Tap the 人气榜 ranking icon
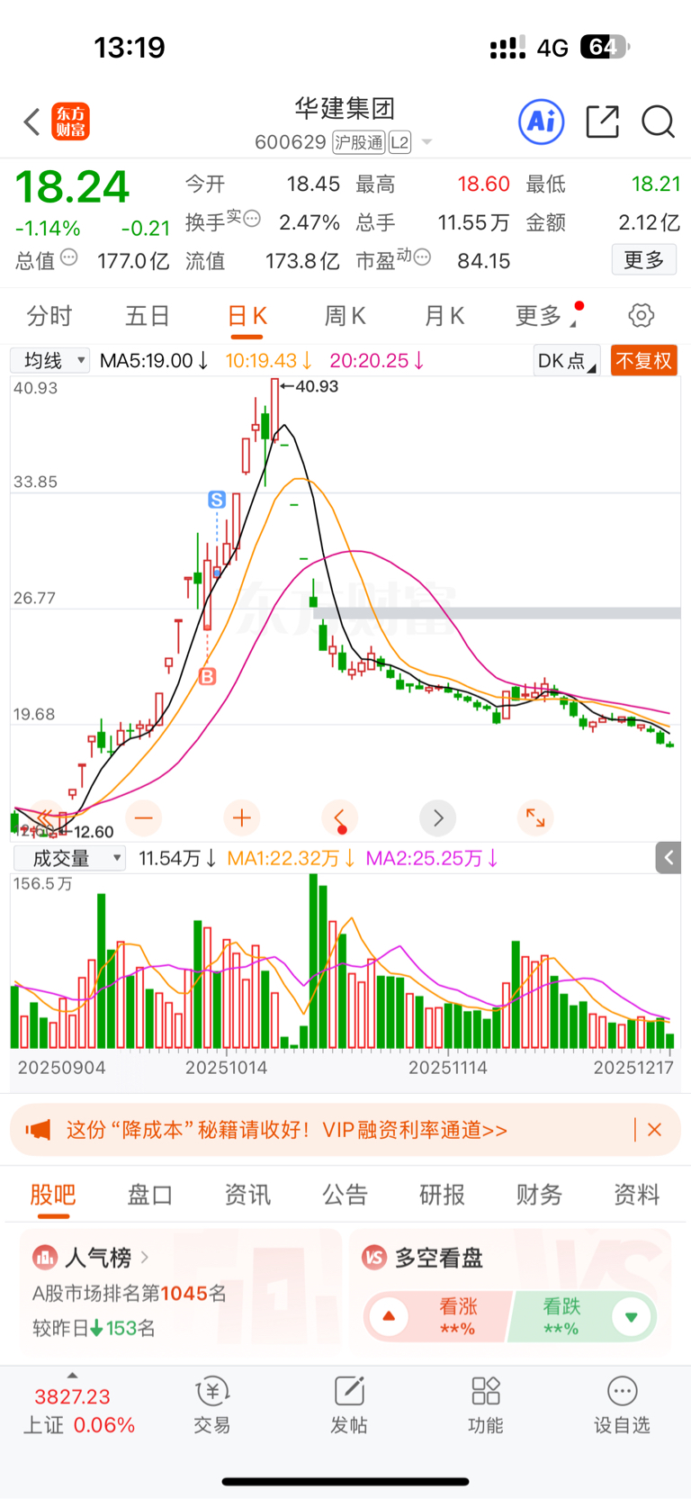 point(44,1257)
